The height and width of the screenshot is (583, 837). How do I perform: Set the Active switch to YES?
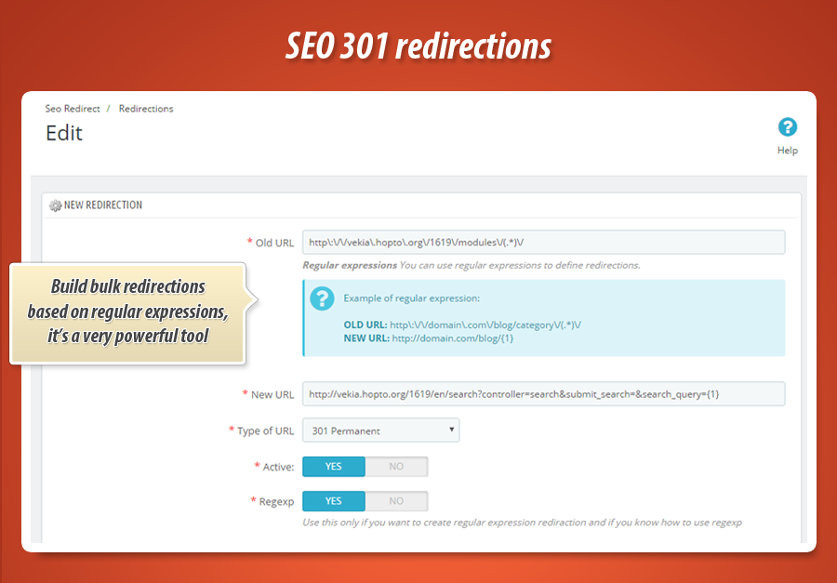click(333, 466)
